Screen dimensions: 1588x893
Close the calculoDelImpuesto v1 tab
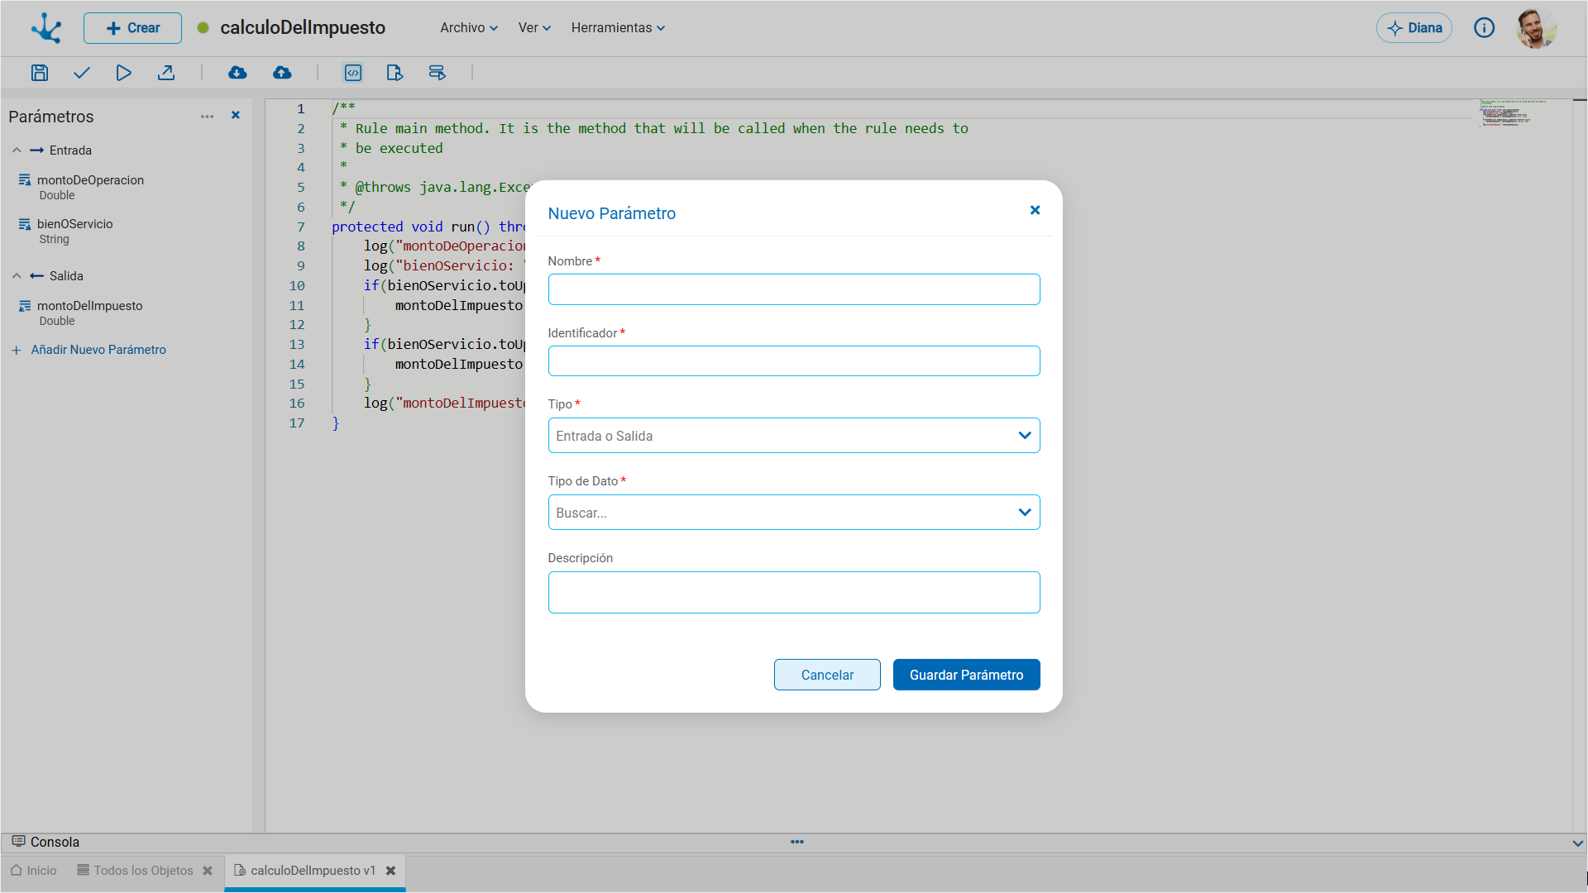(390, 871)
